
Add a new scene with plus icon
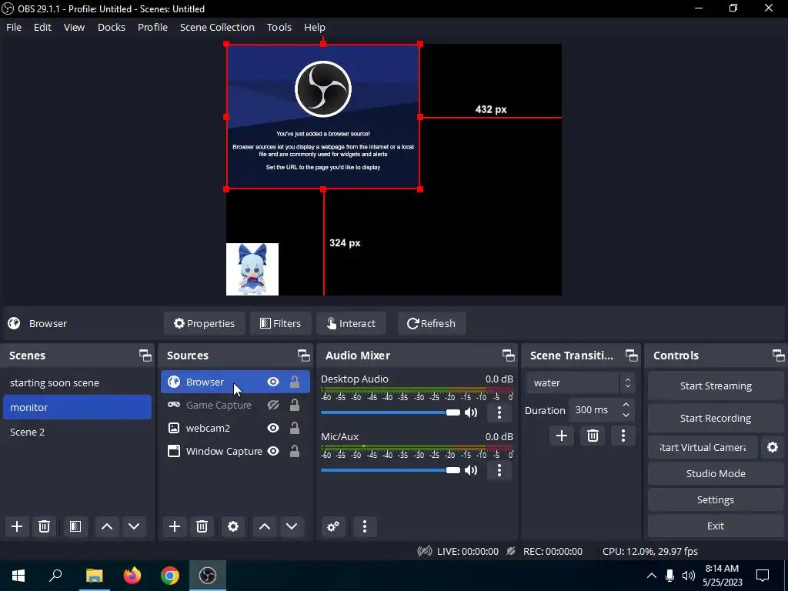[17, 526]
